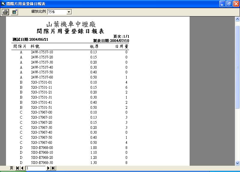
Task: Click the export/save icon next to printer
Action: [x=14, y=12]
